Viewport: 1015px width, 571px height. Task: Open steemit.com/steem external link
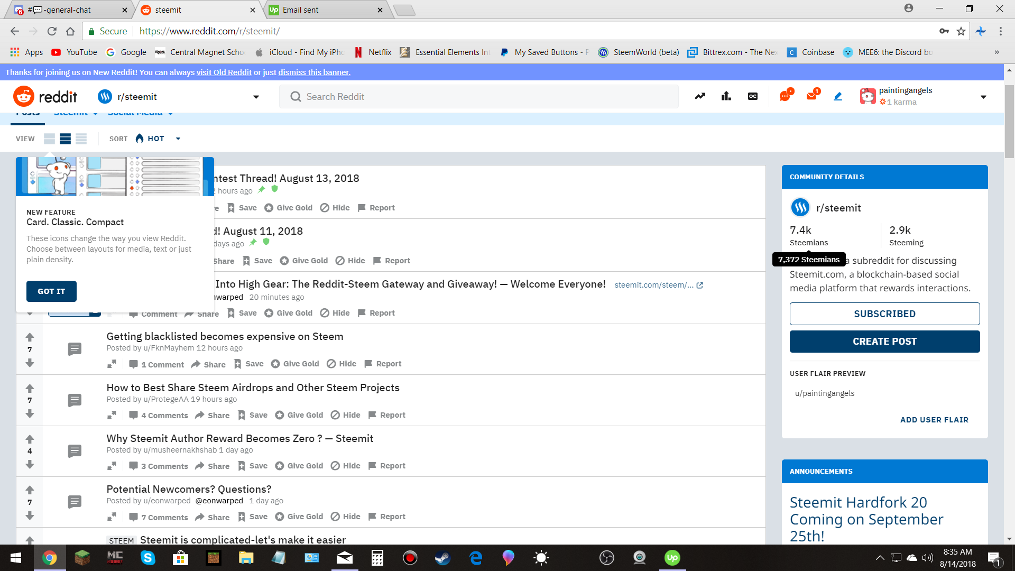659,285
